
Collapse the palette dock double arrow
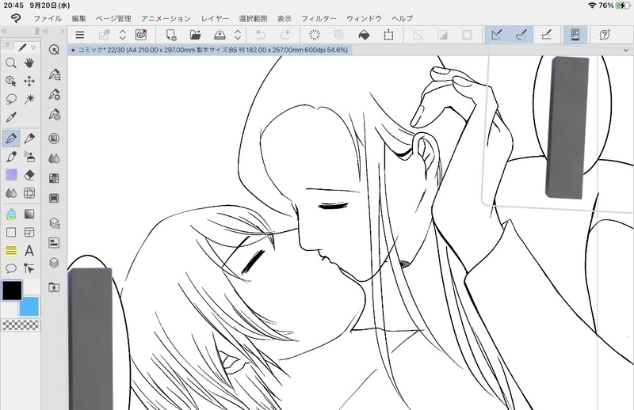click(x=45, y=31)
